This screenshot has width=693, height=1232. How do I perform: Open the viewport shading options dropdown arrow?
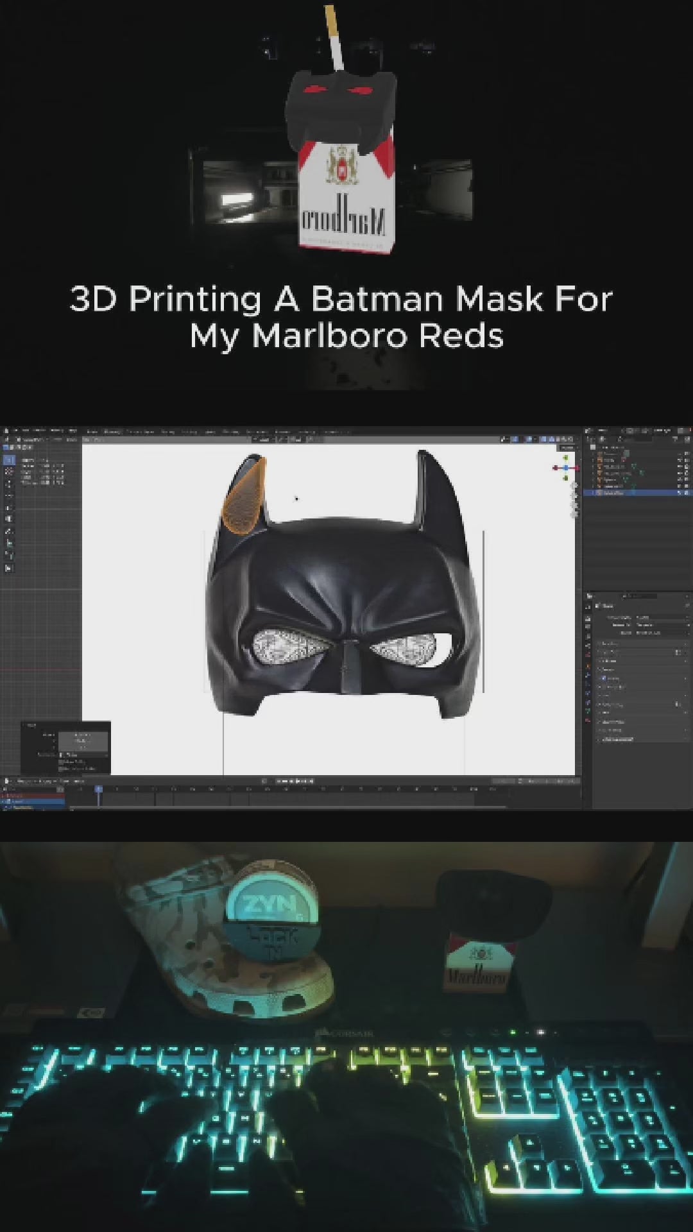pyautogui.click(x=577, y=439)
